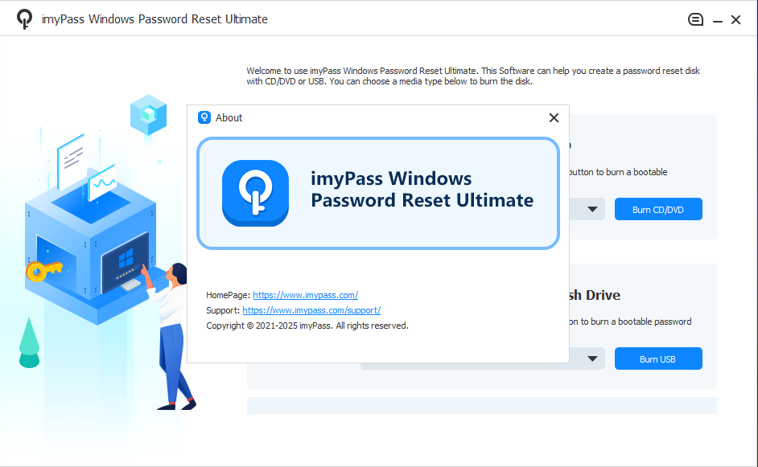Click the 'HomePage:' label

[229, 295]
